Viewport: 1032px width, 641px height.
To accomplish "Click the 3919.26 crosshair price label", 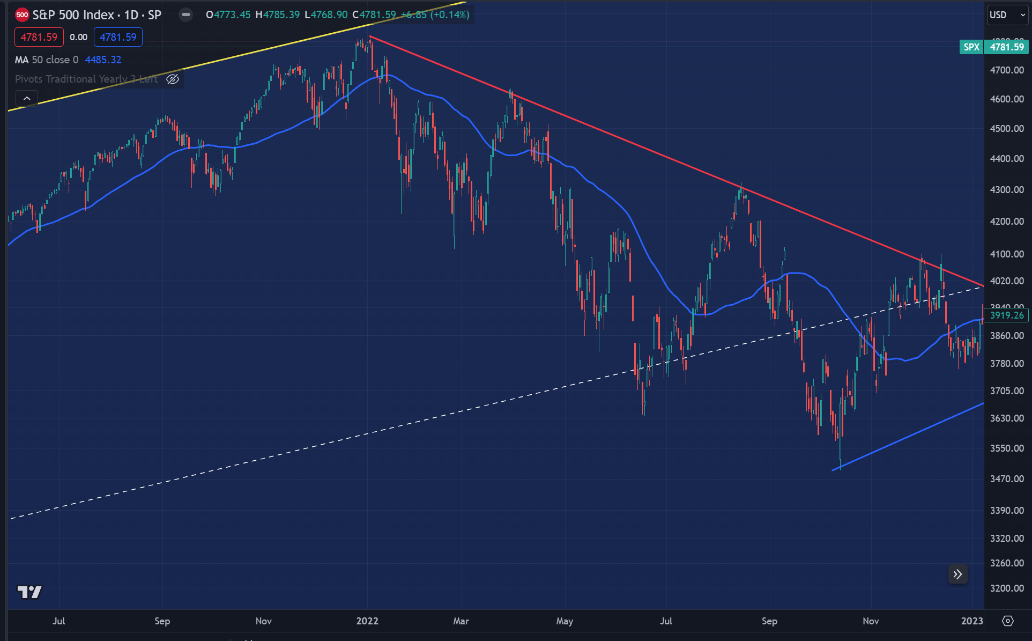I will click(1007, 315).
